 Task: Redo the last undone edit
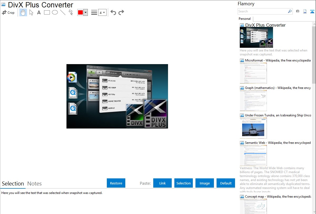click(121, 12)
